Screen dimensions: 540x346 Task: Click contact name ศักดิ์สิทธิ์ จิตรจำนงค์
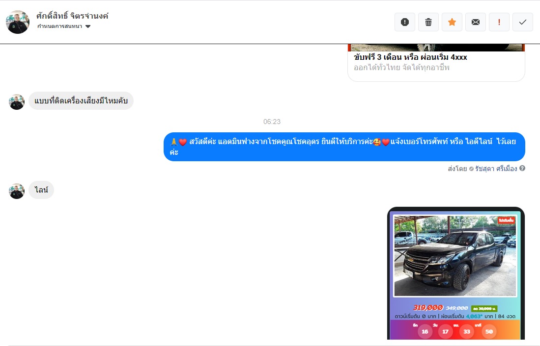(x=72, y=16)
